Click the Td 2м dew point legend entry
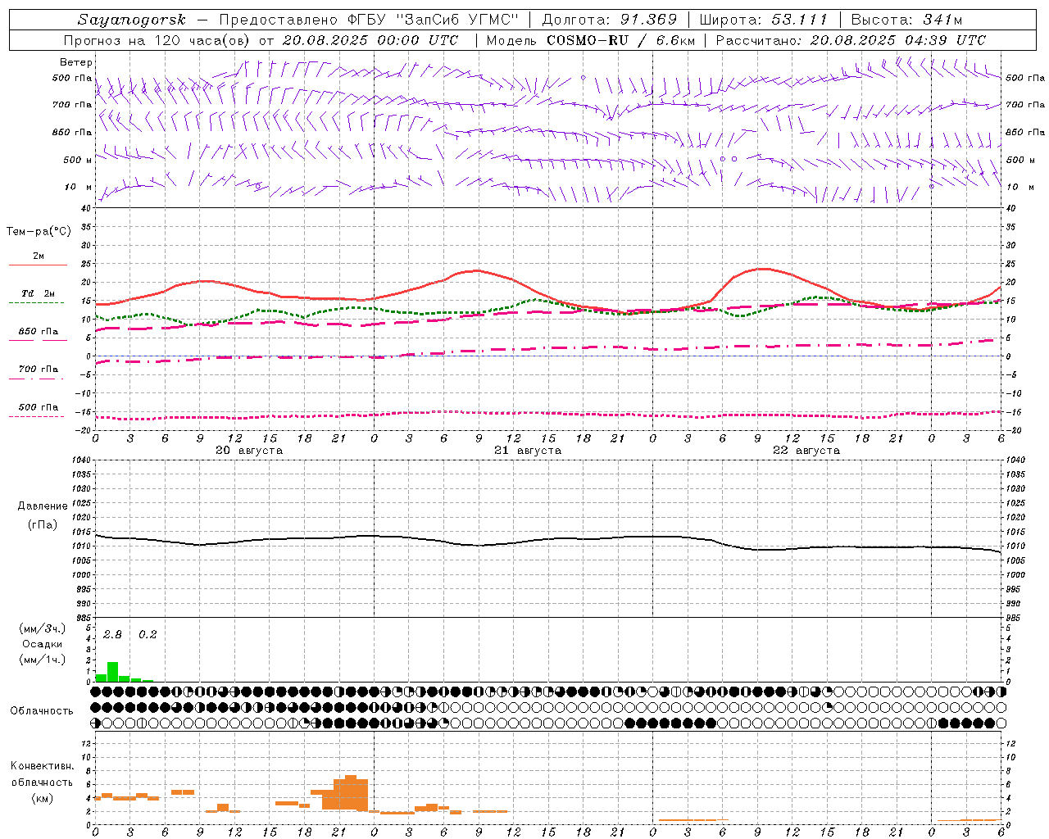The height and width of the screenshot is (839, 1049). pos(39,293)
